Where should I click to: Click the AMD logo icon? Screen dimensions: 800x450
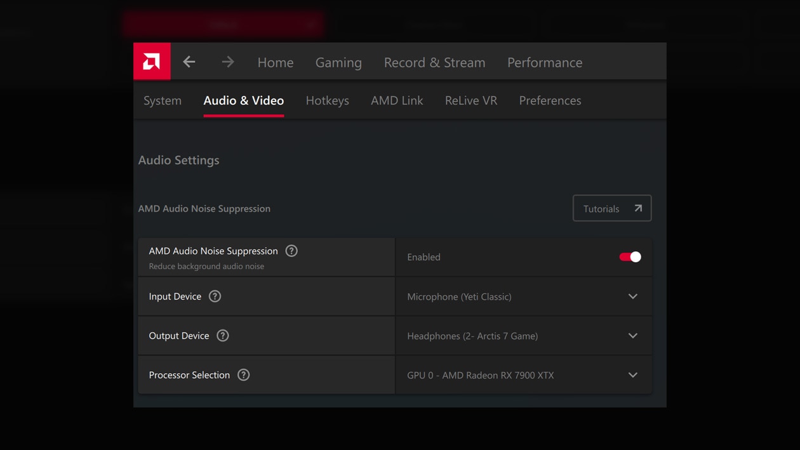click(152, 62)
